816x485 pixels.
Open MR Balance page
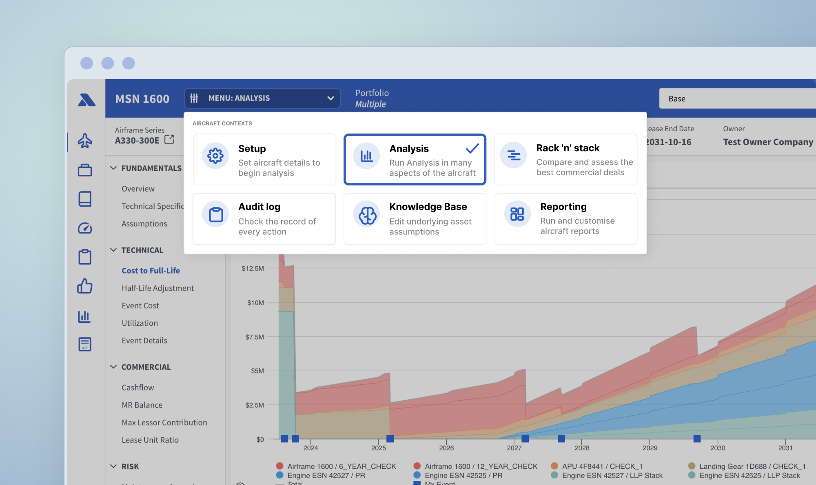point(142,405)
